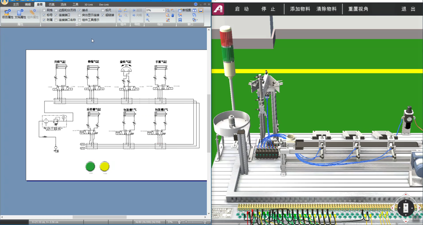Uncheck the 超链接 hyperlink checkbox
This screenshot has width=423, height=225.
point(103,15)
